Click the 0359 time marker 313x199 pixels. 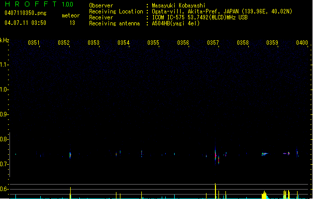[x=272, y=43]
